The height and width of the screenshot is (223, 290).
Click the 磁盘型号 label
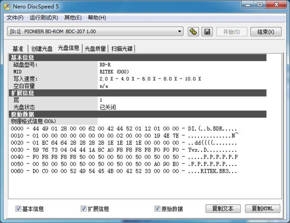(25, 65)
